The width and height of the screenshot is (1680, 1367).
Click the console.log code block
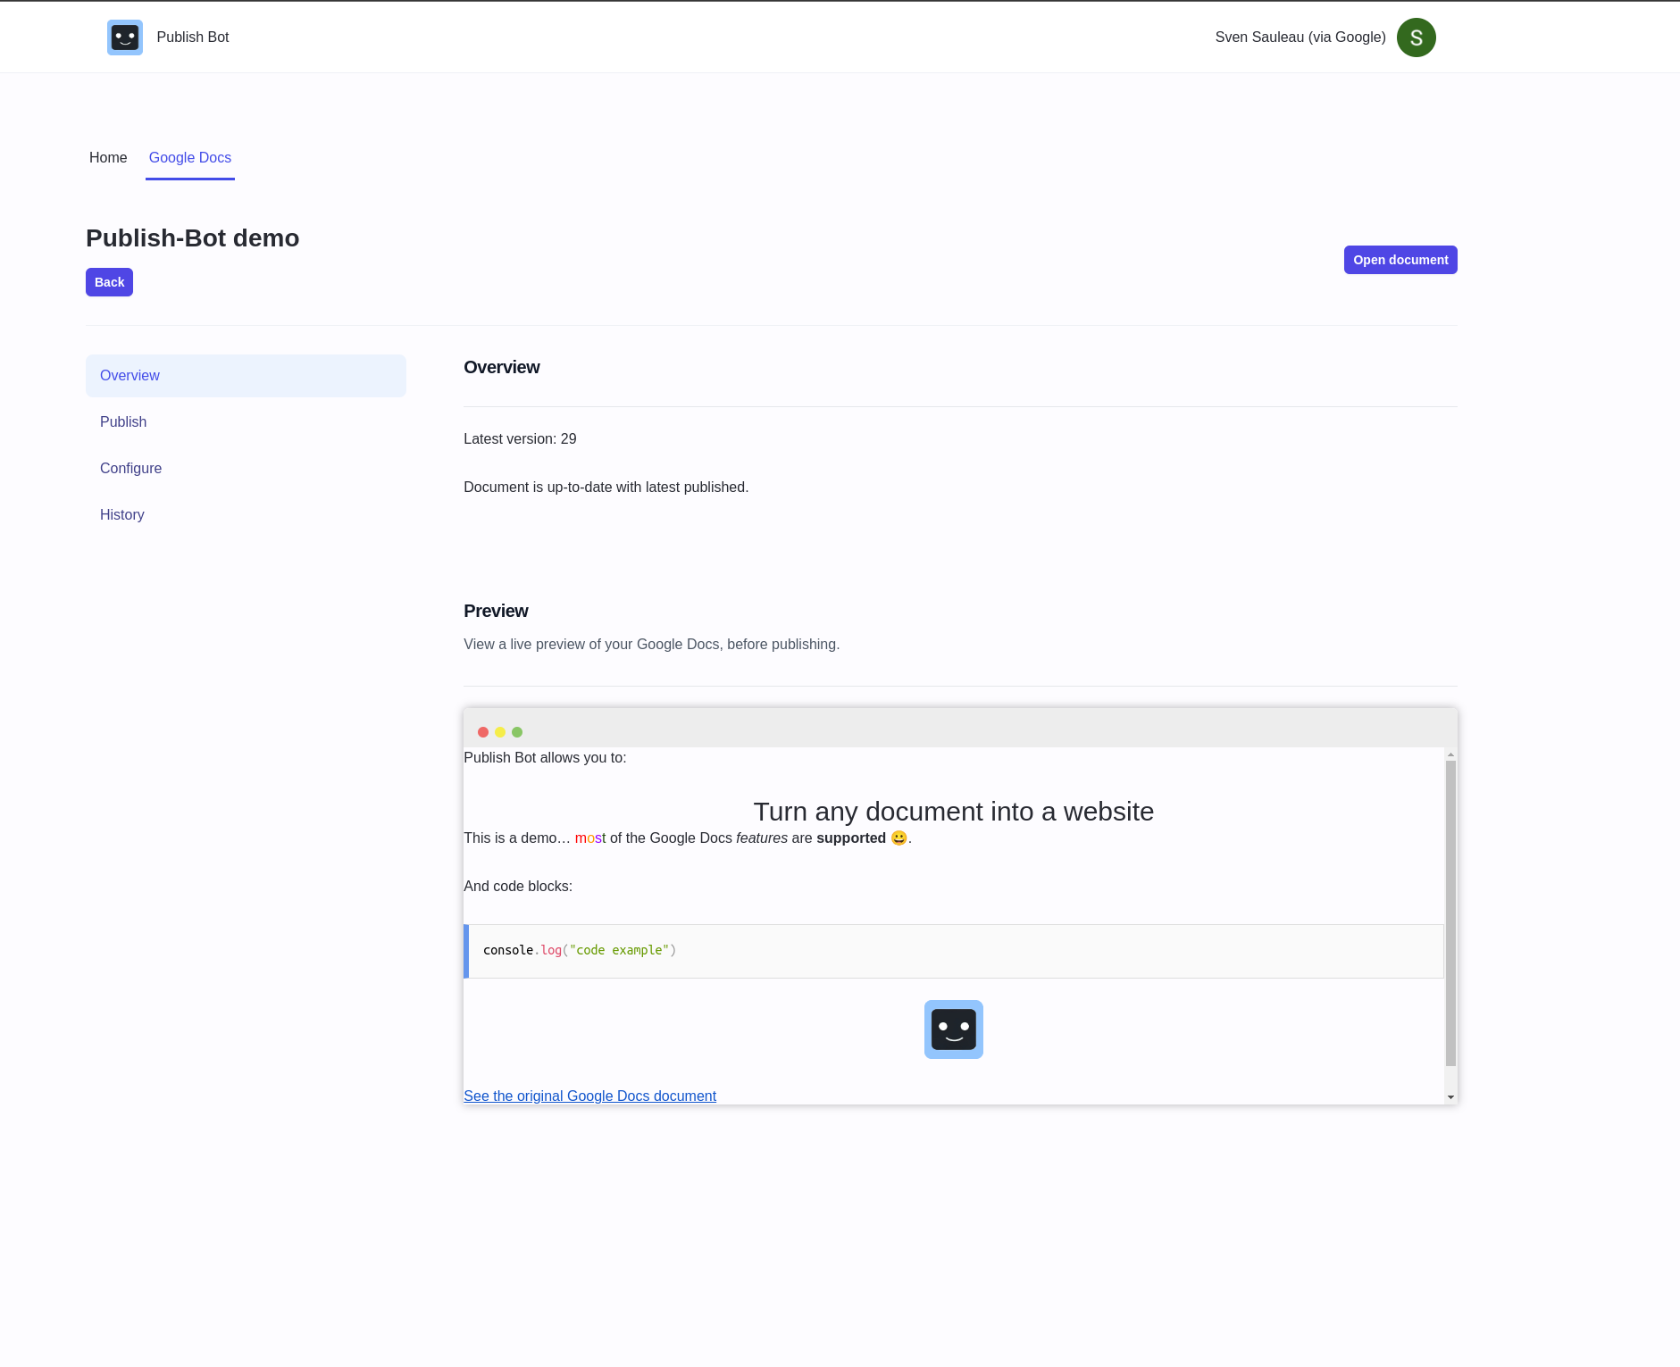click(954, 951)
